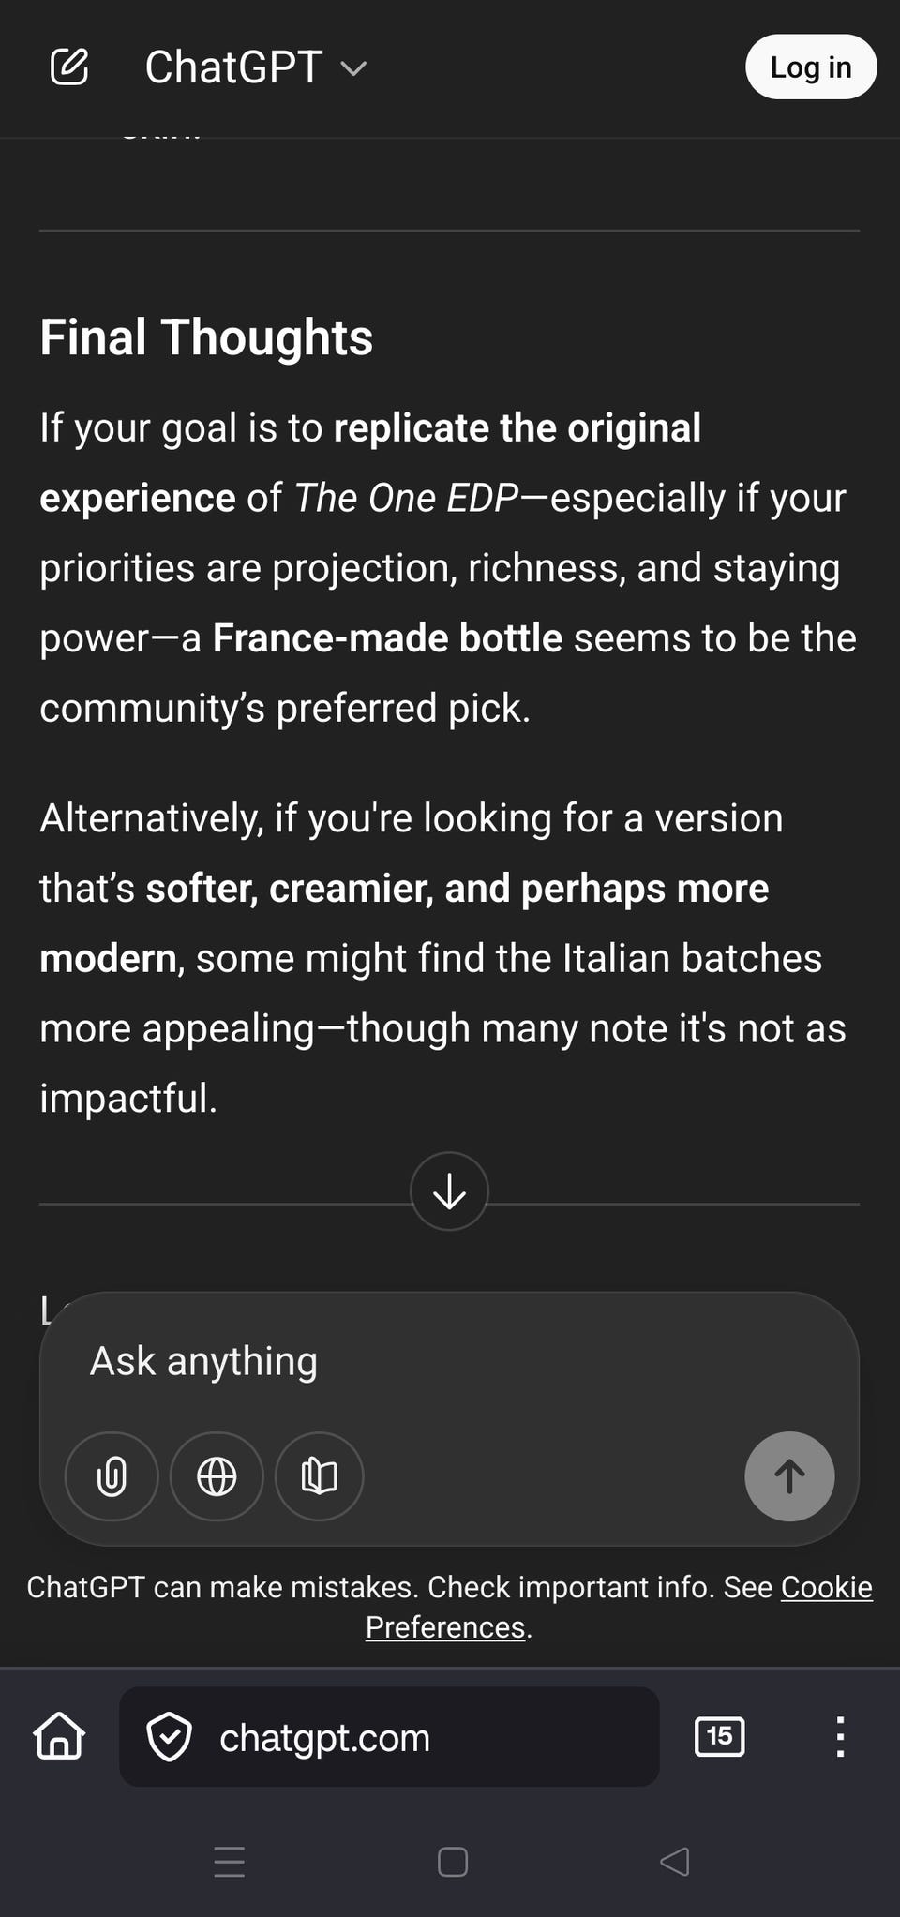The image size is (900, 1917).
Task: Tap the Final Thoughts heading
Action: pyautogui.click(x=206, y=337)
